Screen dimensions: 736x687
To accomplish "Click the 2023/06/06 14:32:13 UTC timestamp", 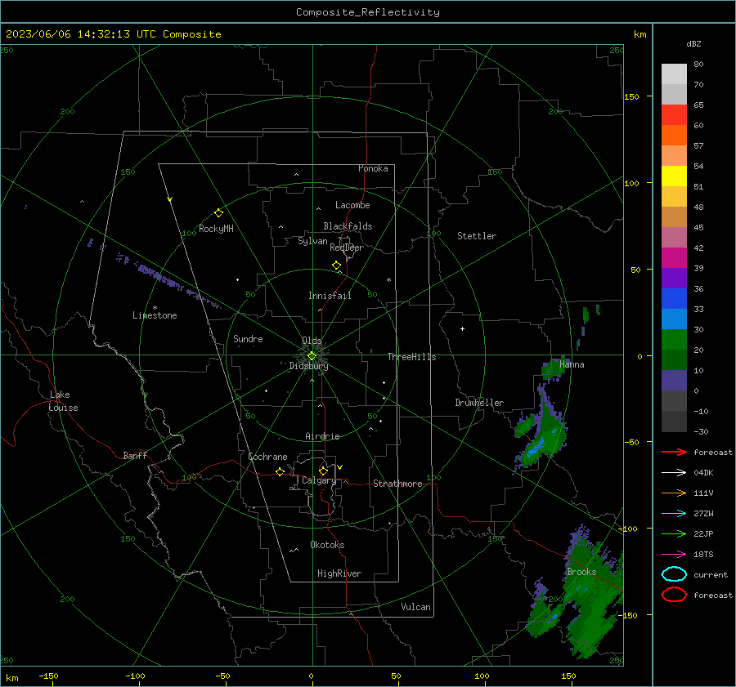I will pyautogui.click(x=81, y=34).
